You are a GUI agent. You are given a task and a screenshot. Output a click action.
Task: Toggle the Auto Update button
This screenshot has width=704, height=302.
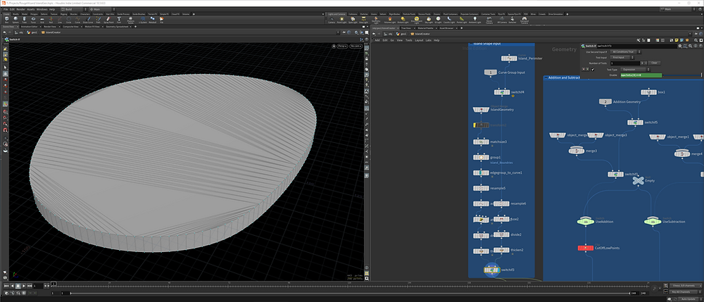689,299
